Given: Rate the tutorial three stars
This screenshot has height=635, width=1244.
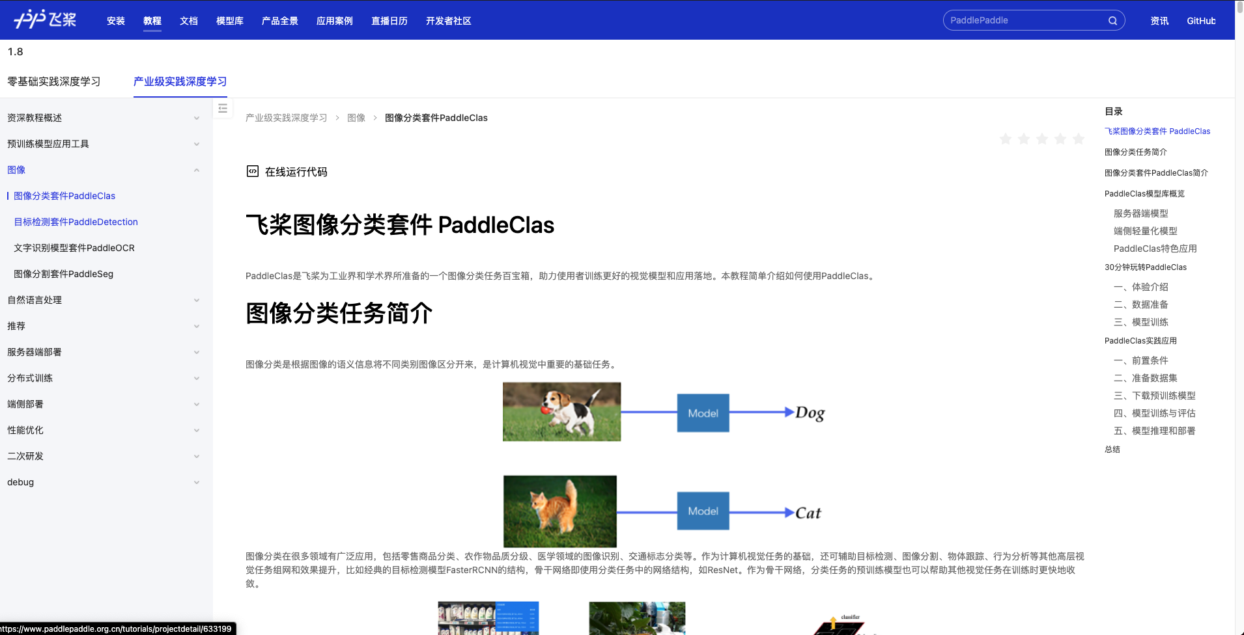Looking at the screenshot, I should [x=1042, y=139].
